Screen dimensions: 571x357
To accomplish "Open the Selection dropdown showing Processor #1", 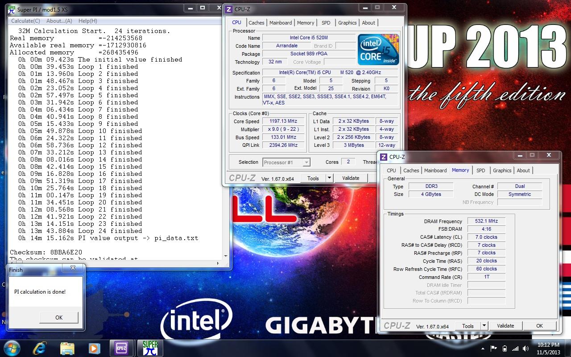I will 286,162.
